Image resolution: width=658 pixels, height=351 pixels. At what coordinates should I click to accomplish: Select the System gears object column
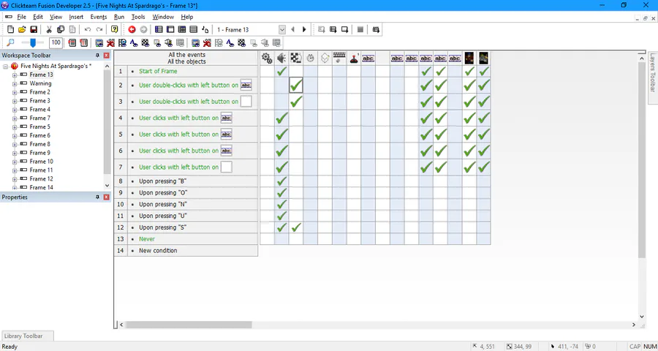coord(267,58)
